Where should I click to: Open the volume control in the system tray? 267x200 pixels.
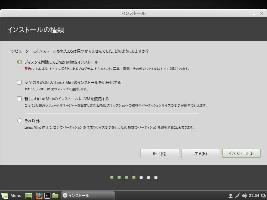point(244,196)
